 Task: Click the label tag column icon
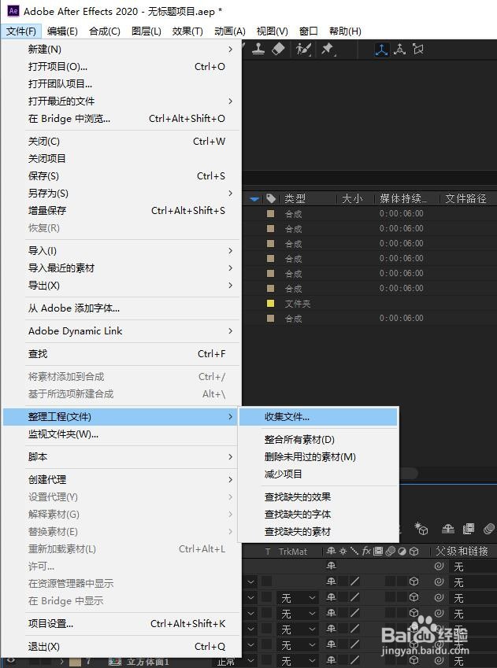point(270,198)
